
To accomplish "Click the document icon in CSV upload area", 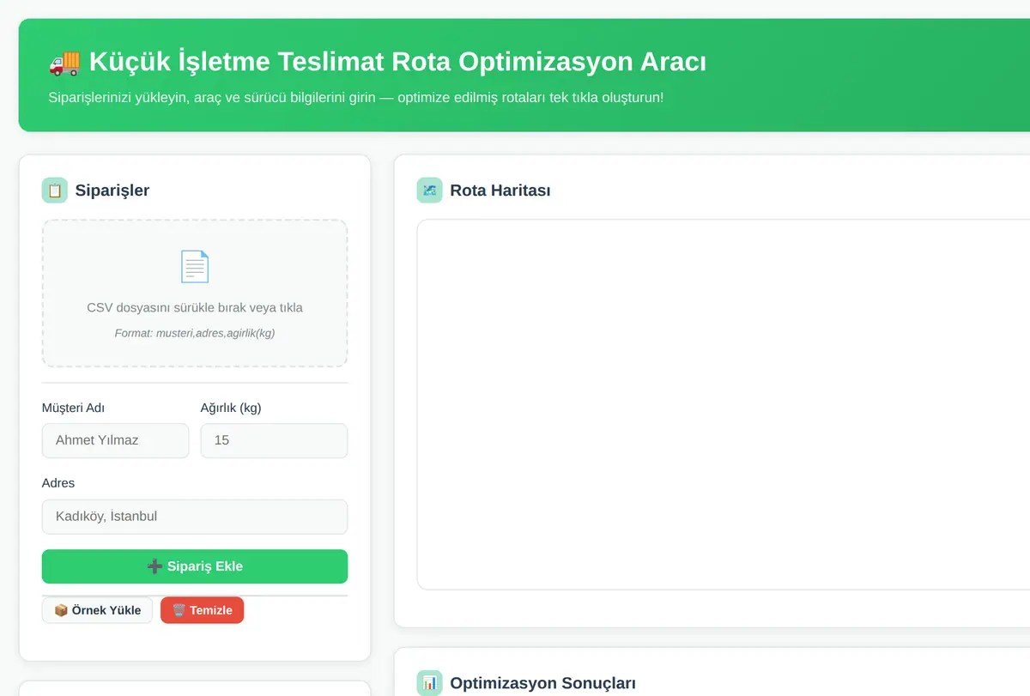I will 195,267.
